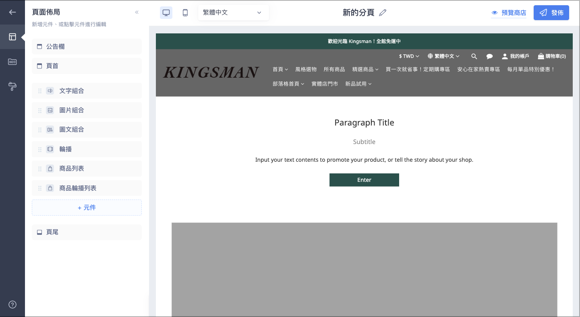Select the 輪播 carousel component

click(87, 149)
